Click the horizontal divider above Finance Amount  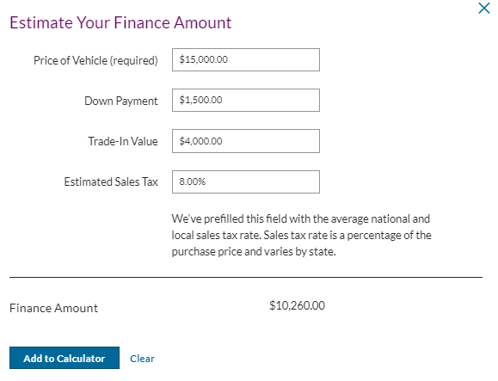tap(246, 277)
